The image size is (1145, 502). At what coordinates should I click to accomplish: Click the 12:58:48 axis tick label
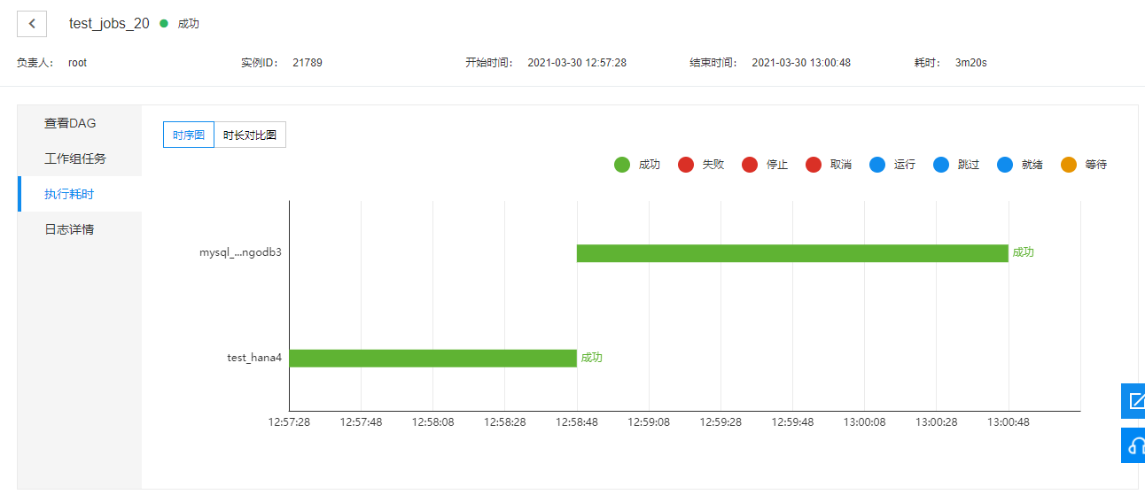tap(577, 422)
